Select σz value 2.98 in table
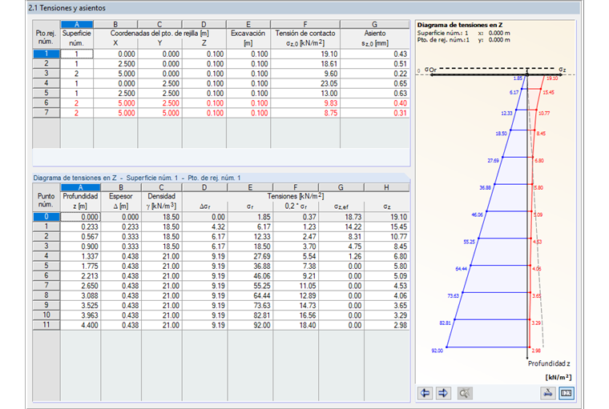Viewport: 609px width, 409px height. point(387,325)
